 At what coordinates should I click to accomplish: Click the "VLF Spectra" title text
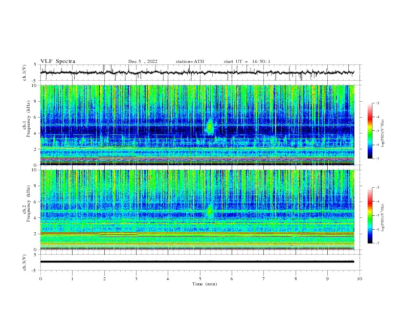[x=58, y=61]
